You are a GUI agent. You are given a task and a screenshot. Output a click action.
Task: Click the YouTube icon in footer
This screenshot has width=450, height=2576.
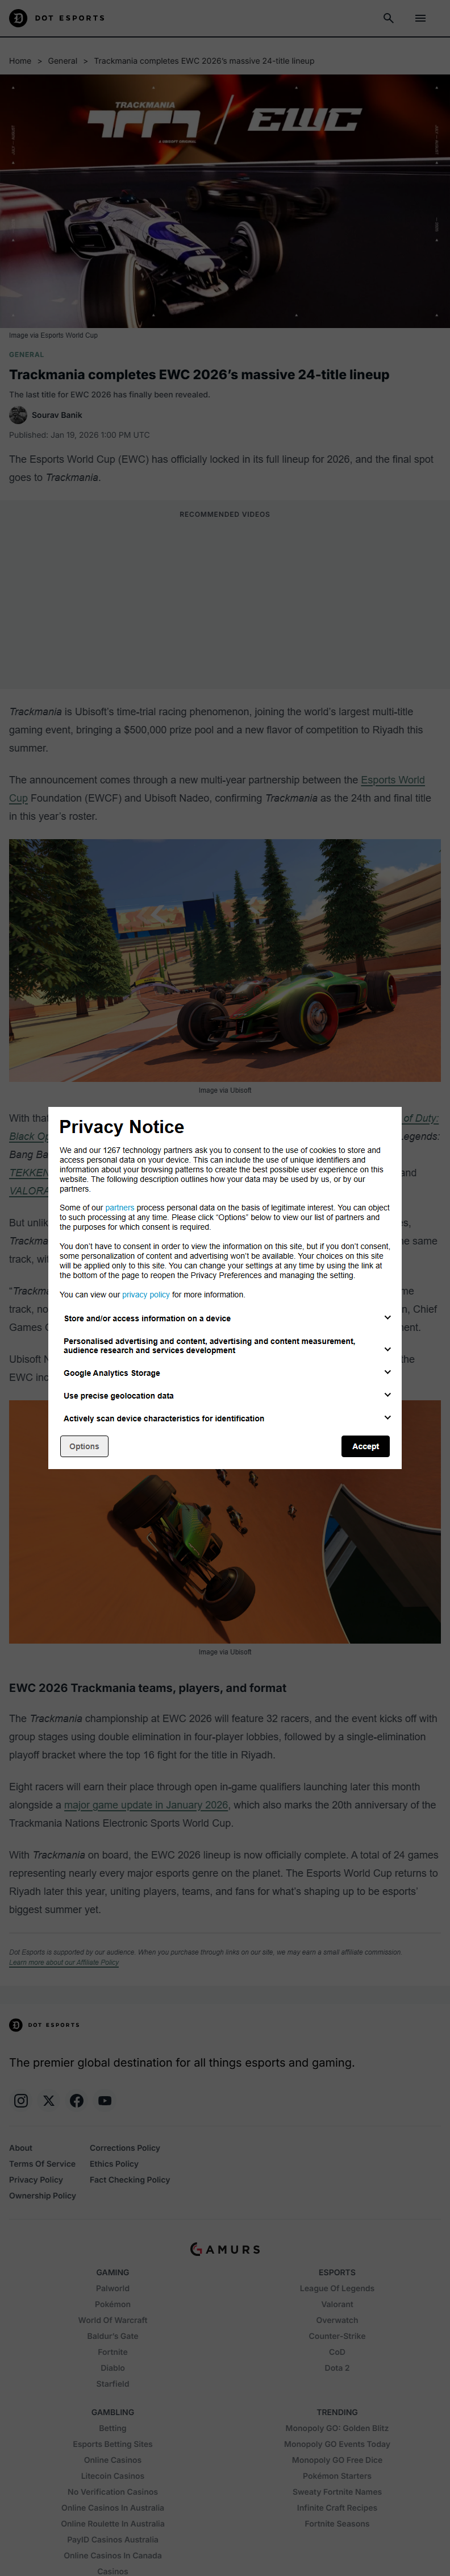click(105, 2100)
